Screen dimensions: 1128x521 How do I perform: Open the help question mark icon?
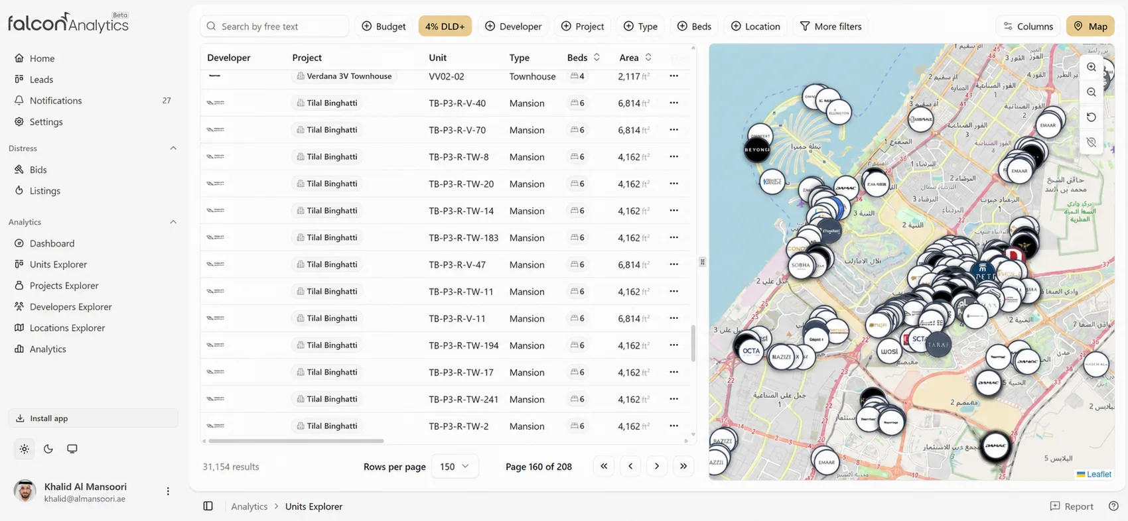1113,506
